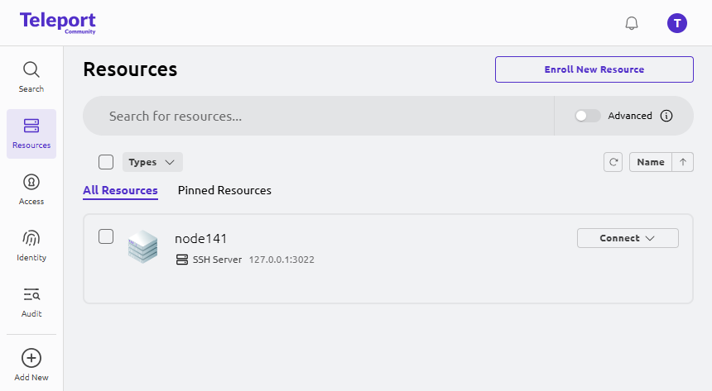Open the Audit log icon
Viewport: 712px width, 391px height.
point(31,295)
